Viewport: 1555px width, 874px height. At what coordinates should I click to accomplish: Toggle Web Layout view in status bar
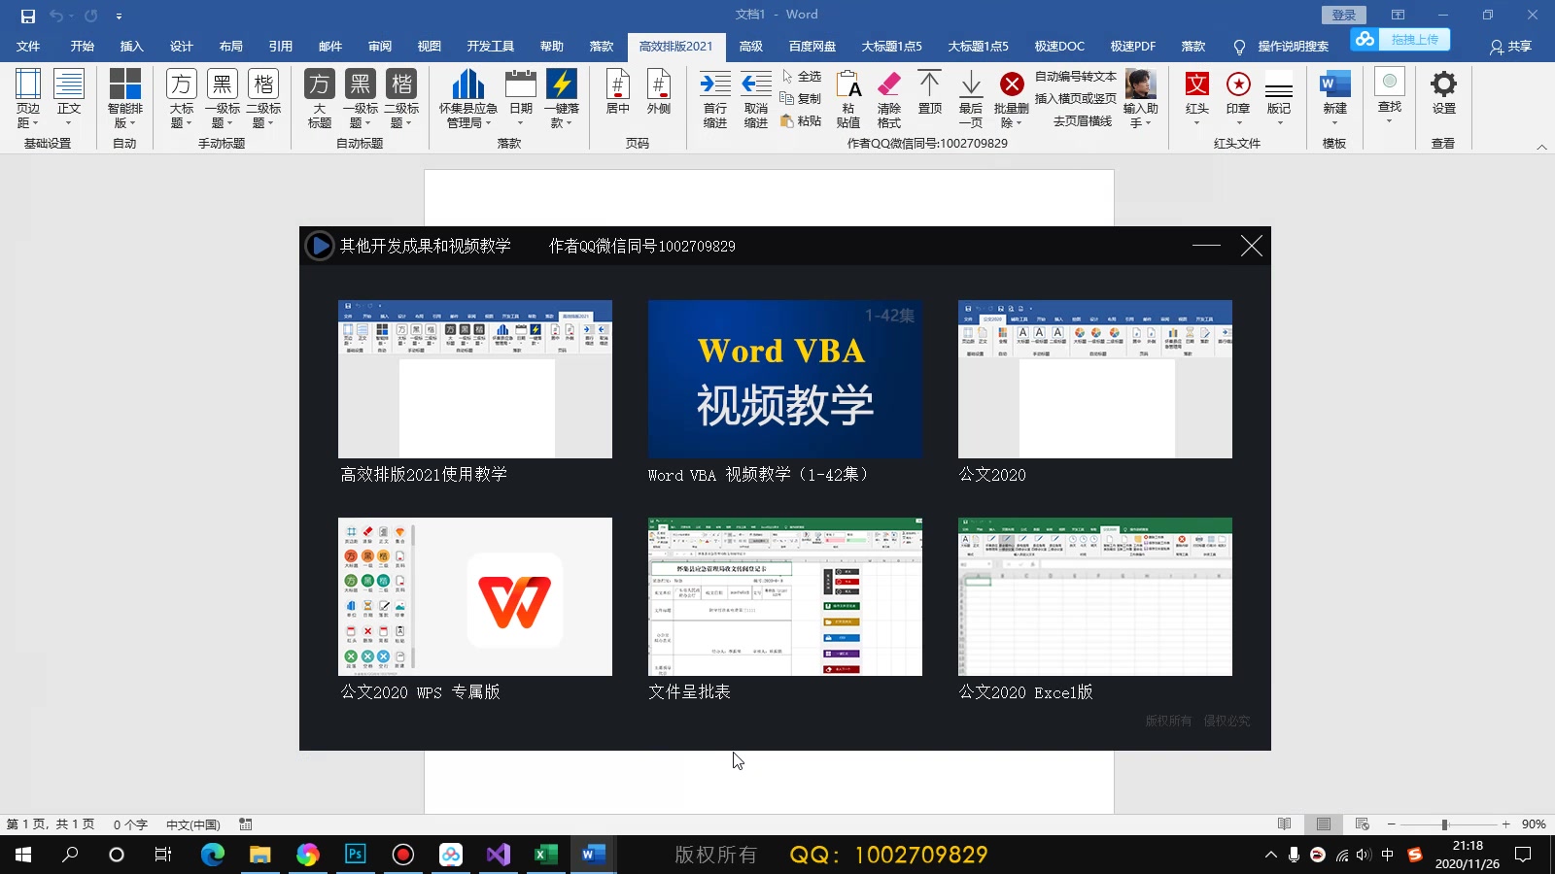coord(1363,824)
